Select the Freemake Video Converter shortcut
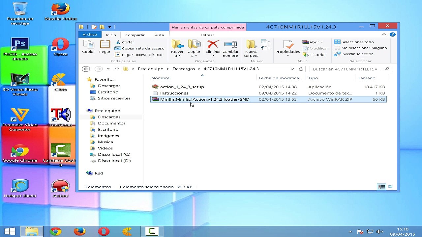The height and width of the screenshot is (237, 422). click(x=20, y=120)
